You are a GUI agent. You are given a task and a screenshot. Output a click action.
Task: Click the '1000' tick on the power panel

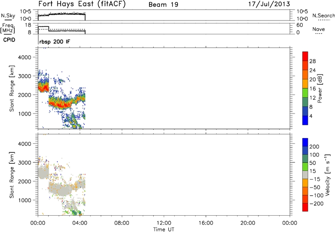tap(25, 113)
